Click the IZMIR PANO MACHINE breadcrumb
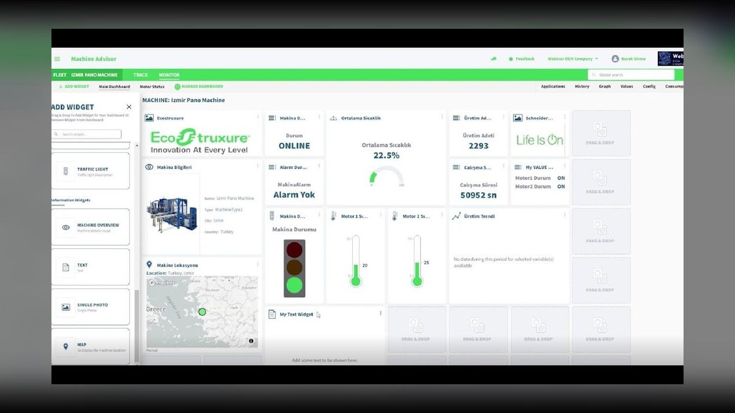 [x=94, y=75]
